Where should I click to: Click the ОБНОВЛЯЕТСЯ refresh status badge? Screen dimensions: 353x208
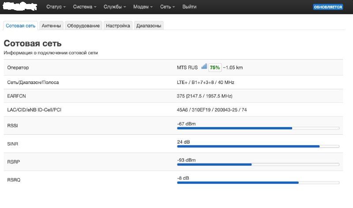328,7
